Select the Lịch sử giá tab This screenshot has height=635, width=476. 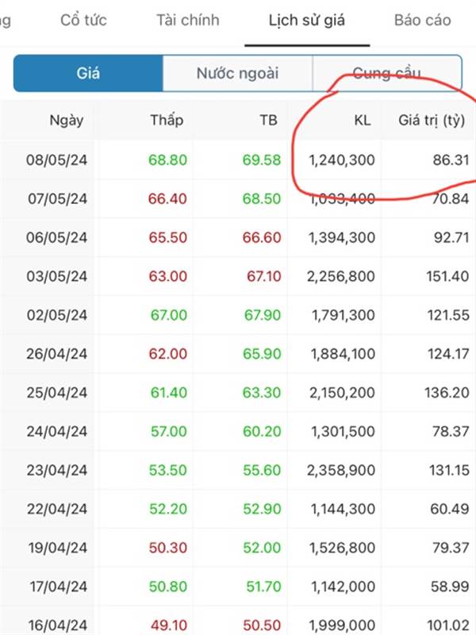[x=307, y=21]
